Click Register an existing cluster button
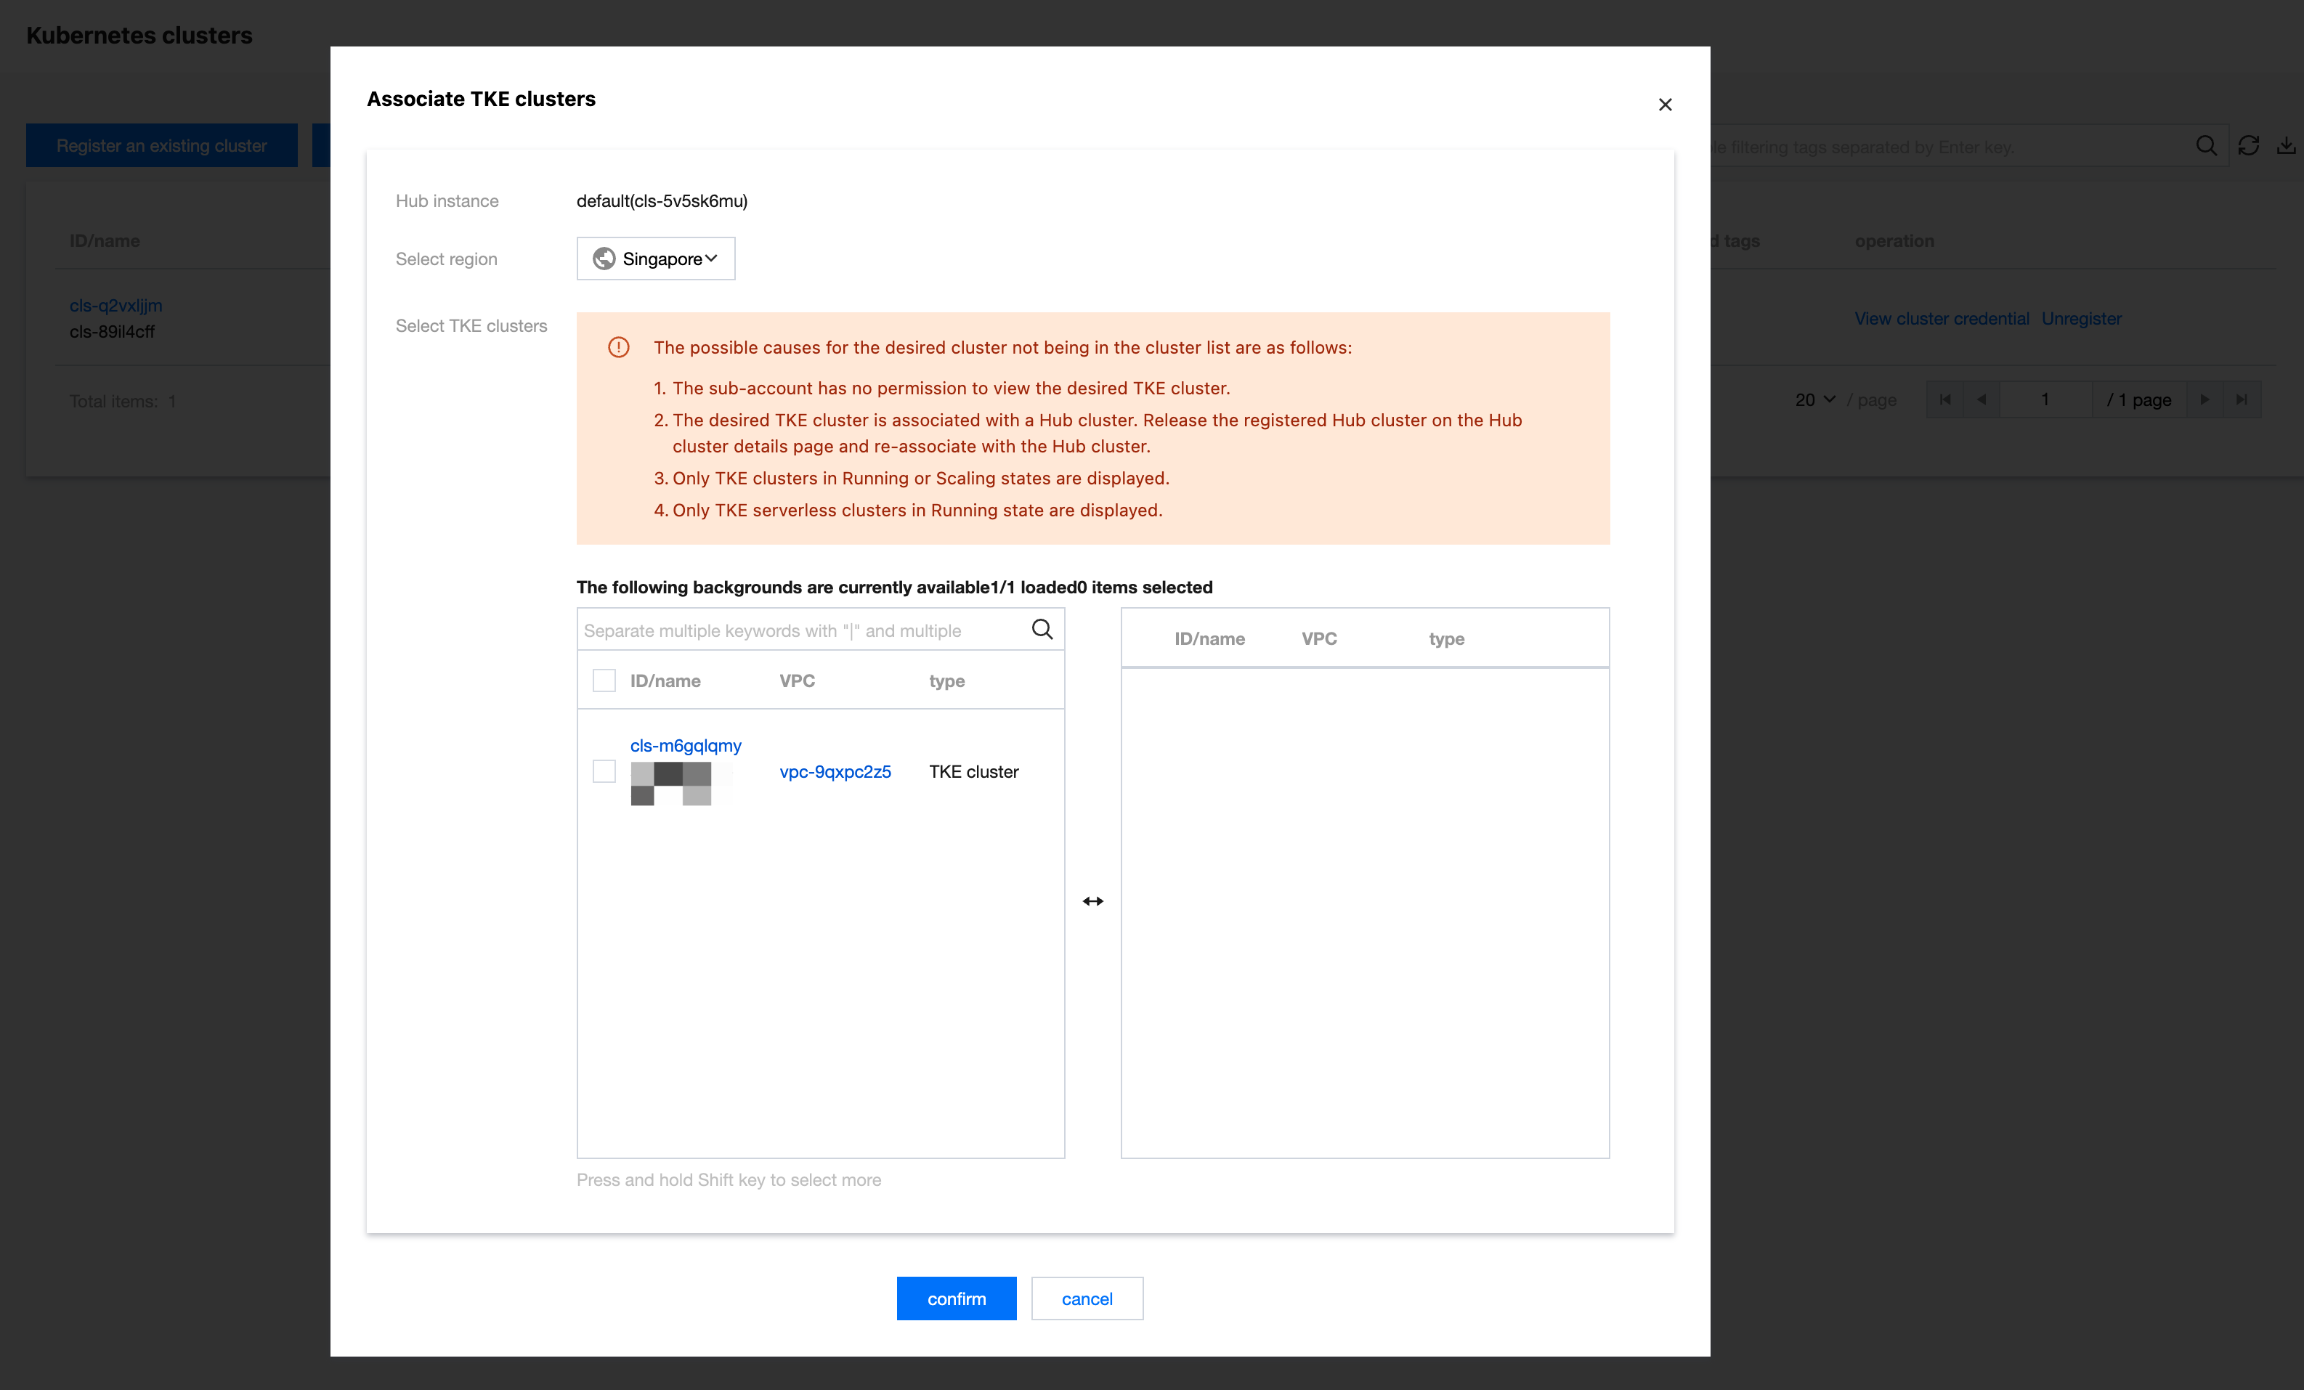 (x=161, y=146)
